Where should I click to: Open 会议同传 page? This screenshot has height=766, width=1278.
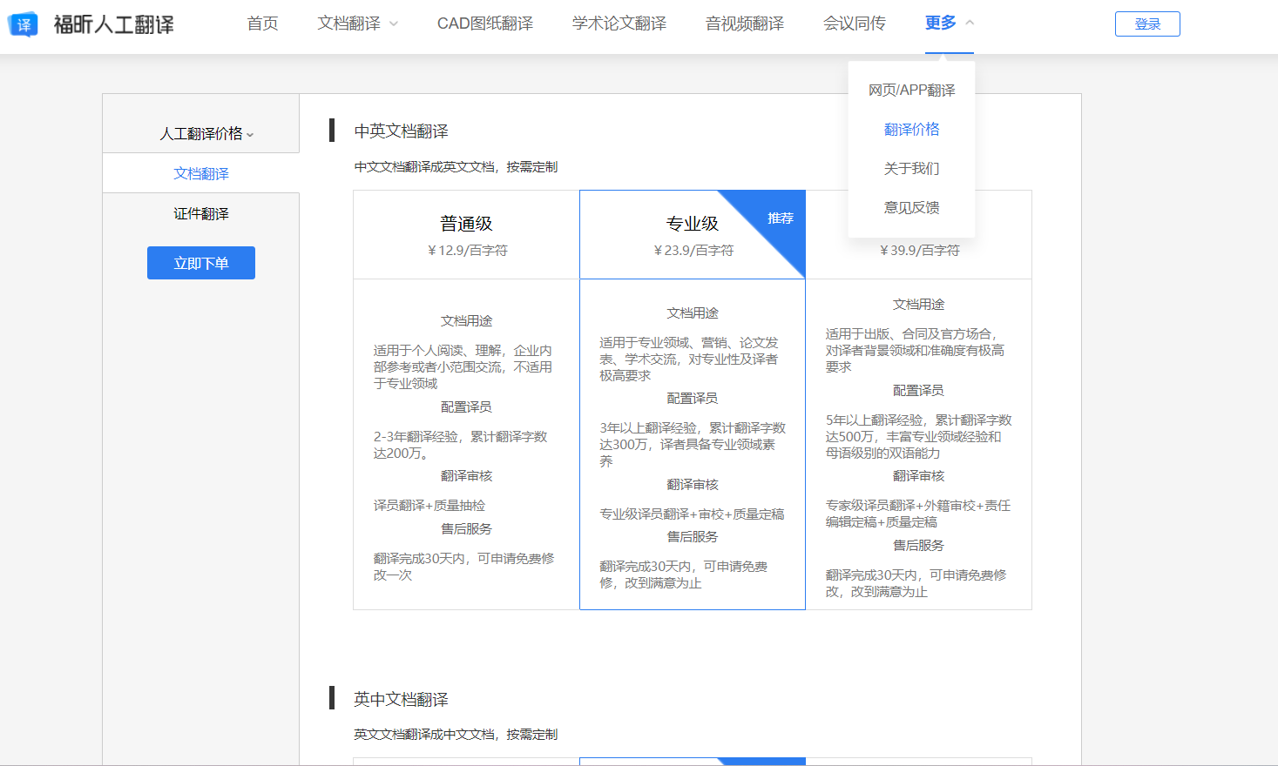[x=855, y=24]
